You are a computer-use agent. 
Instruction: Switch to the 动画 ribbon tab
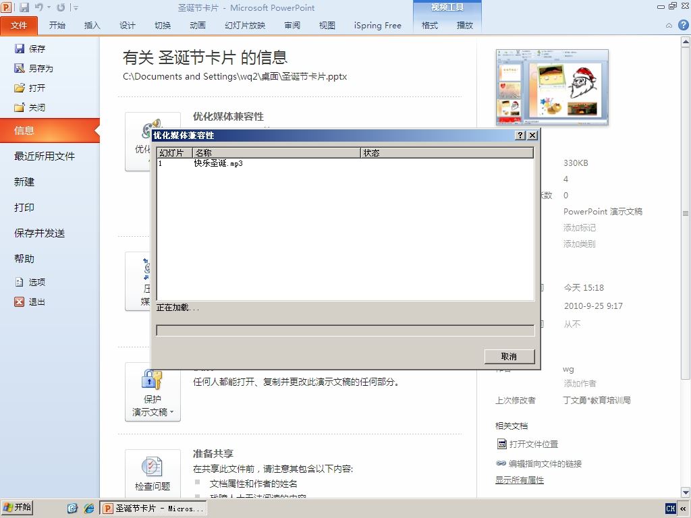(198, 26)
